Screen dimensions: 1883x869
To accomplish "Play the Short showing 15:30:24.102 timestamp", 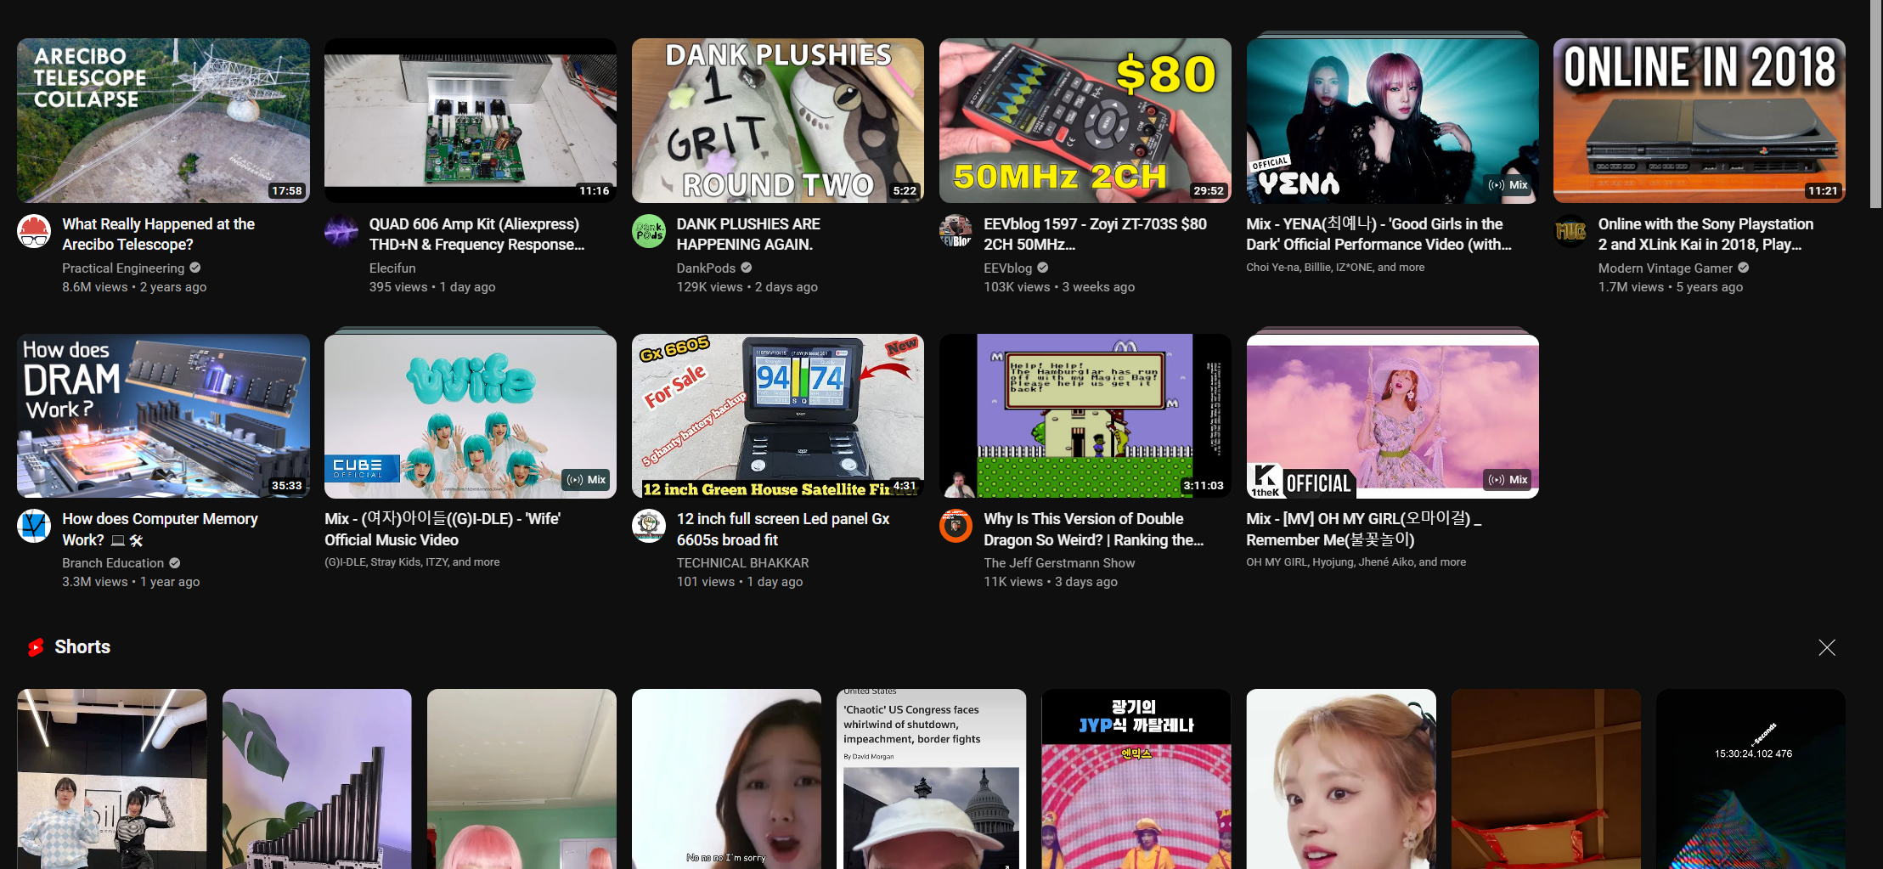I will [x=1751, y=779].
